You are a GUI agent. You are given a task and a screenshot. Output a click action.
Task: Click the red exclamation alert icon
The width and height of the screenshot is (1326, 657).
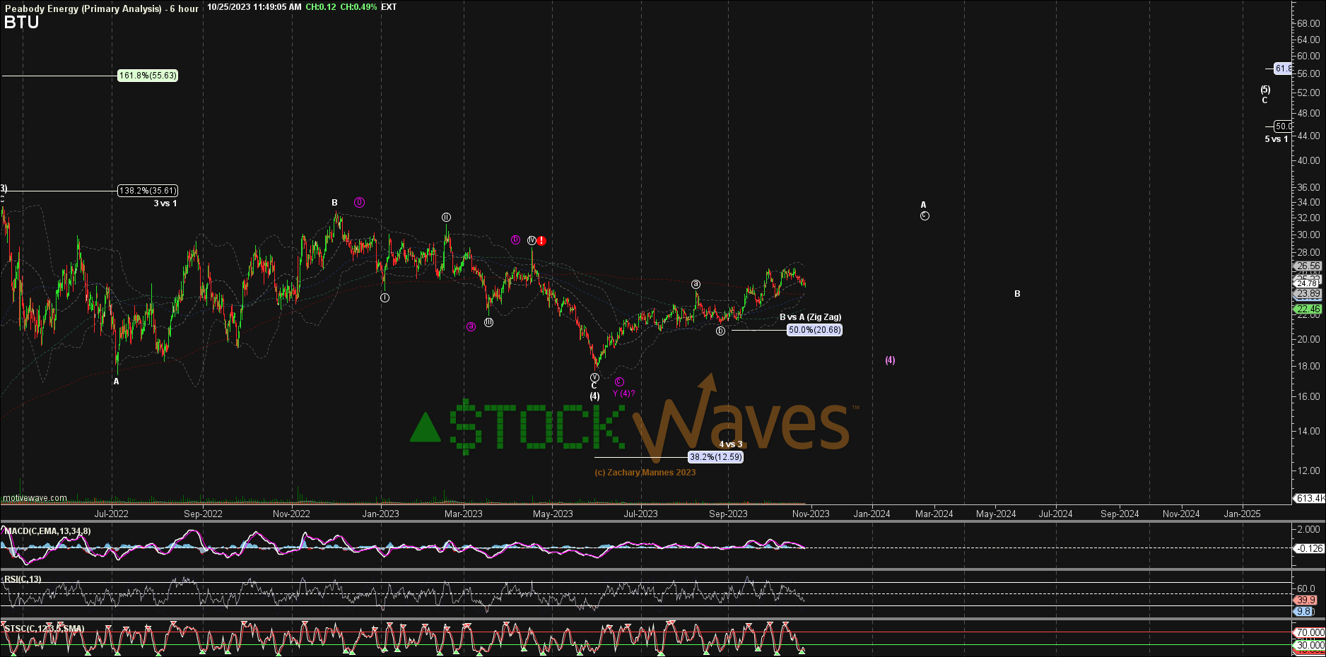pyautogui.click(x=541, y=241)
